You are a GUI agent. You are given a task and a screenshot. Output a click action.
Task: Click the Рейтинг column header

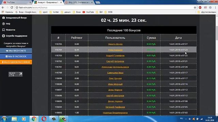pyautogui.click(x=77, y=38)
